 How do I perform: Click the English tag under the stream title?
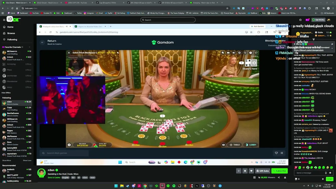pos(65,178)
